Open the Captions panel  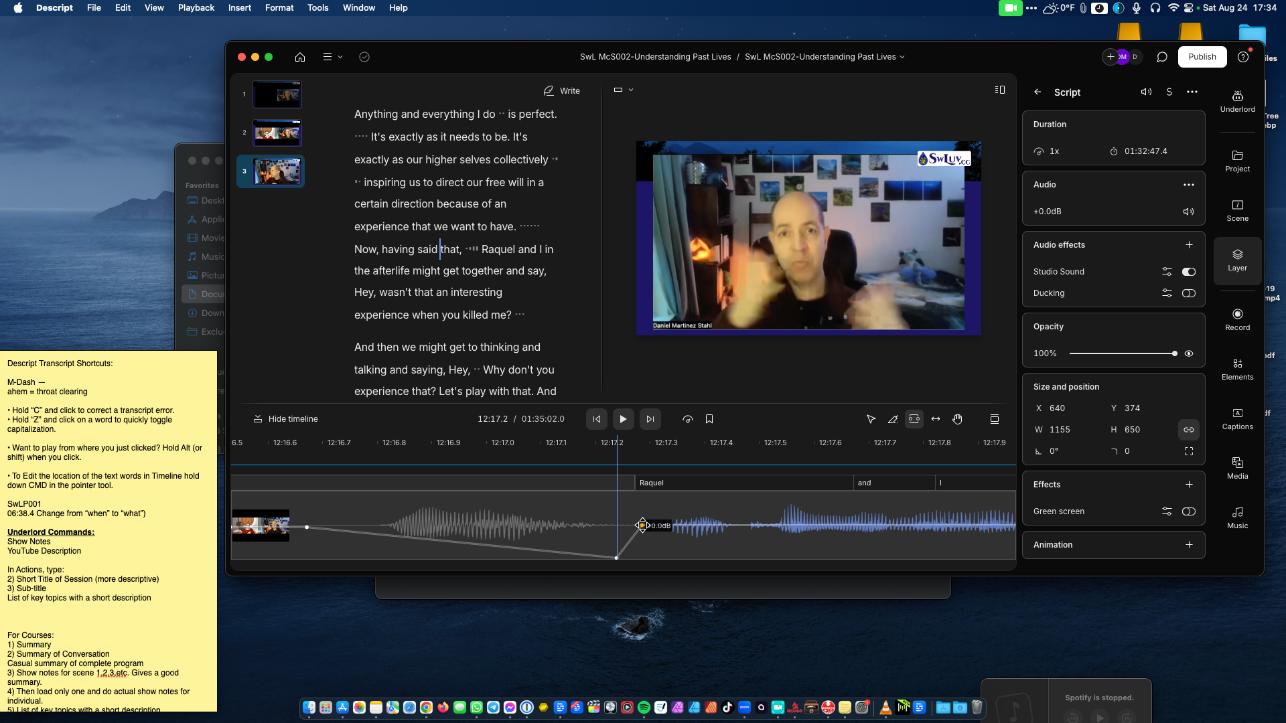coord(1237,418)
